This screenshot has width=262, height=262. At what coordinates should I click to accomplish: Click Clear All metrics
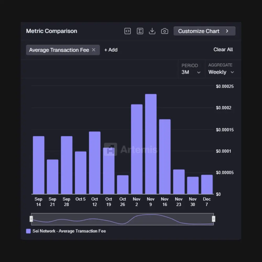click(223, 50)
